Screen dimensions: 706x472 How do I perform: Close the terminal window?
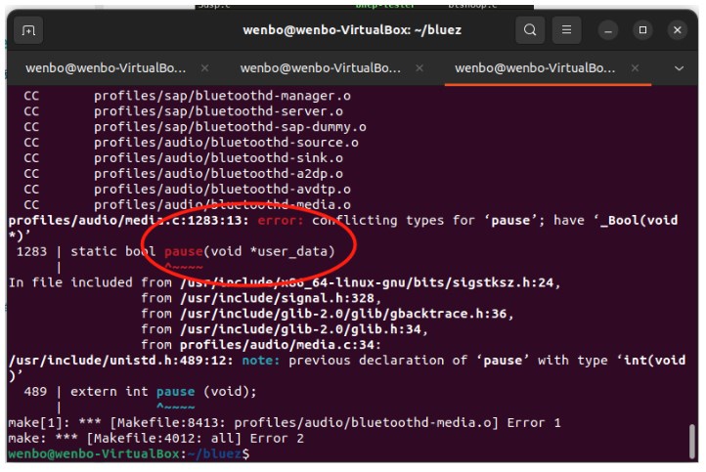(x=678, y=30)
